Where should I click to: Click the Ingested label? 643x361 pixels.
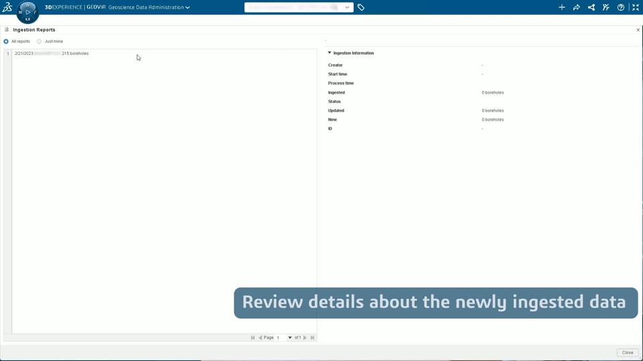[x=336, y=92]
